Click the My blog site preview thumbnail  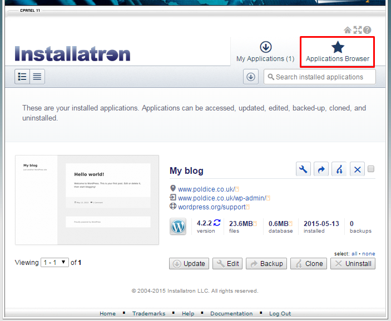[87, 200]
